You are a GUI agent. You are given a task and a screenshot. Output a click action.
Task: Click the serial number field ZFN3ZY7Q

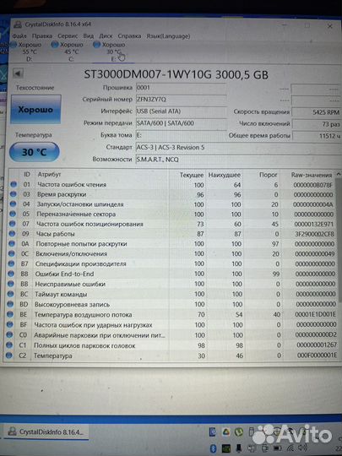(181, 99)
